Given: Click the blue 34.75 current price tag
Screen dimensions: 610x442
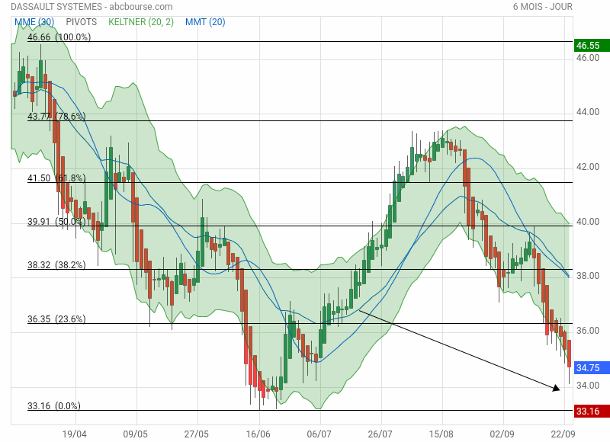Looking at the screenshot, I should 592,368.
